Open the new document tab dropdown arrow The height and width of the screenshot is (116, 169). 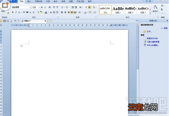[50, 21]
